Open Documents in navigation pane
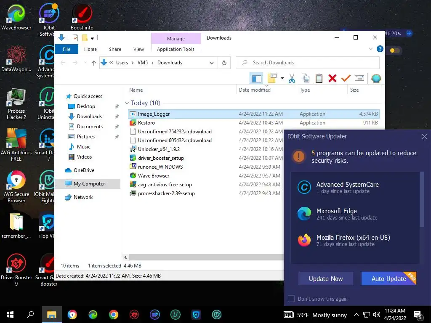The image size is (431, 323). point(90,127)
